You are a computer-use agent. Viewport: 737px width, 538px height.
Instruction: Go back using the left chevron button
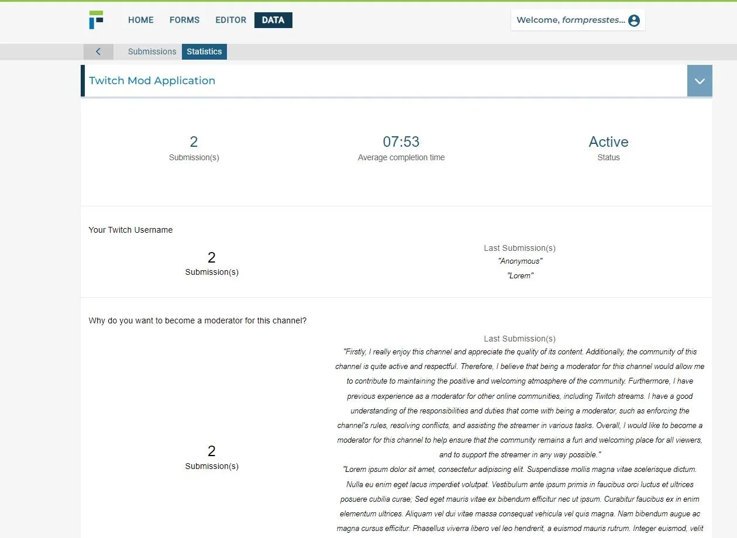click(98, 51)
